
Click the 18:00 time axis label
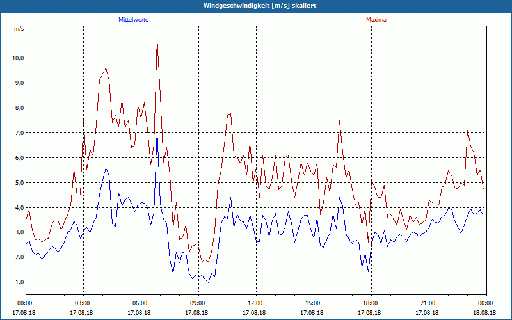pyautogui.click(x=371, y=303)
